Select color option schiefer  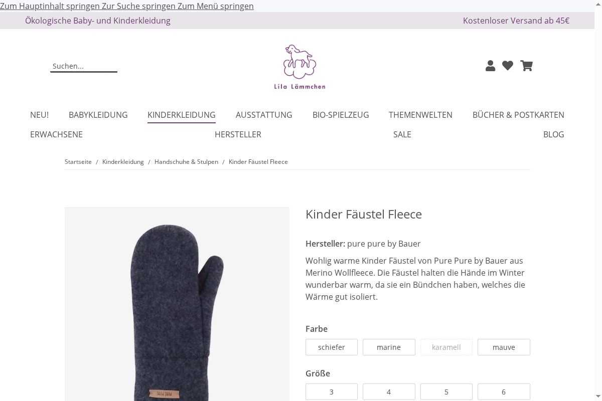click(x=332, y=347)
